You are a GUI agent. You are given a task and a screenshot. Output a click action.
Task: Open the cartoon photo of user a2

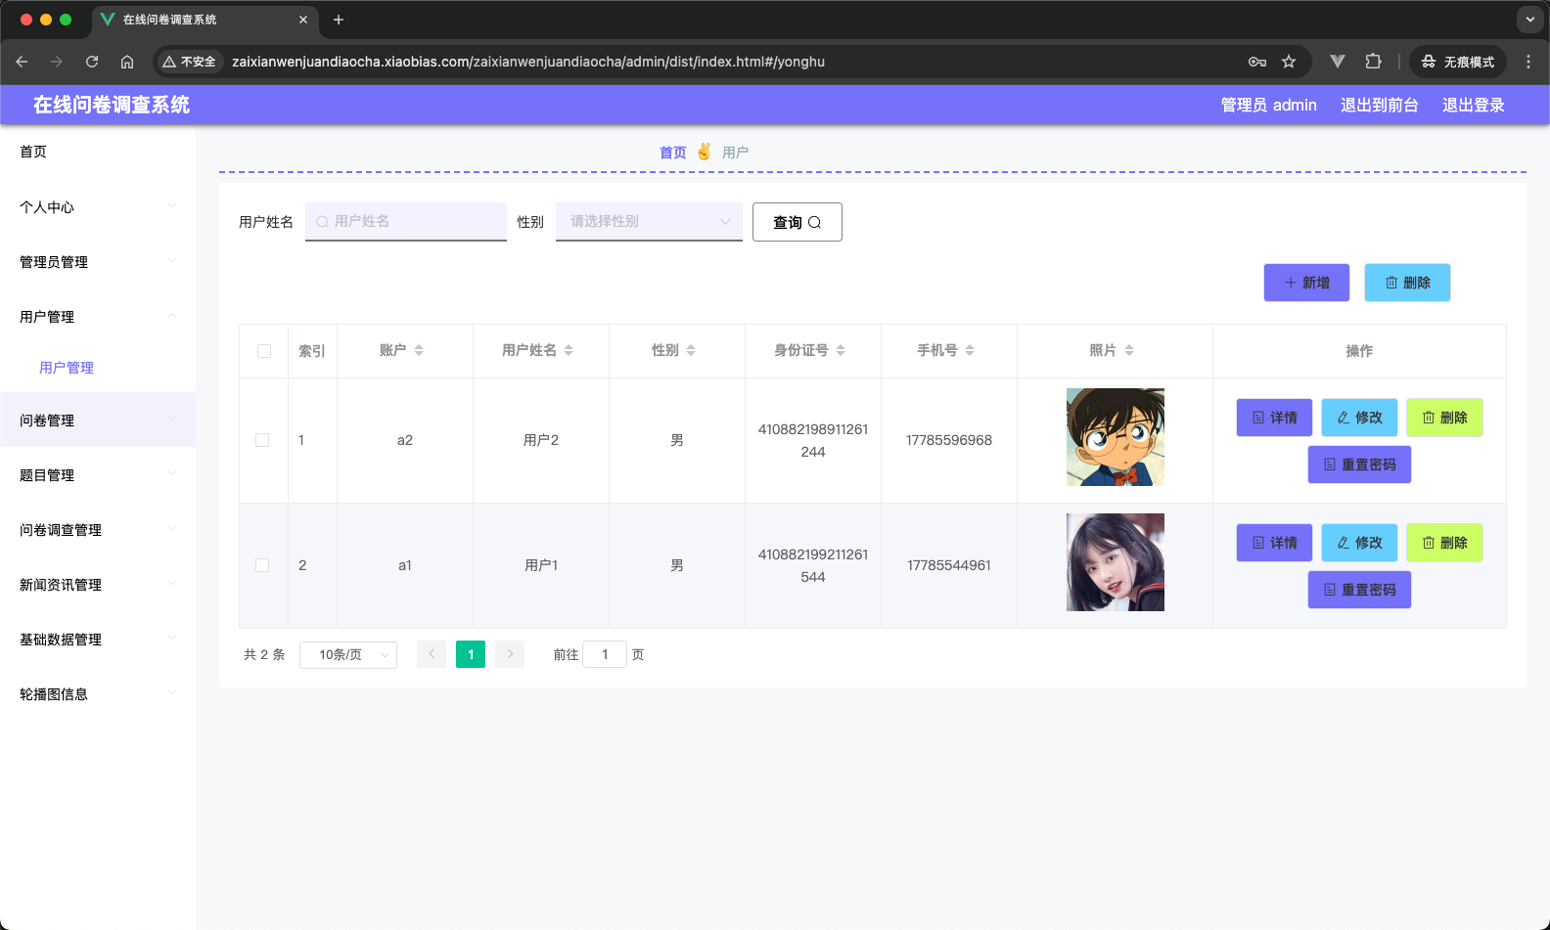pyautogui.click(x=1116, y=437)
